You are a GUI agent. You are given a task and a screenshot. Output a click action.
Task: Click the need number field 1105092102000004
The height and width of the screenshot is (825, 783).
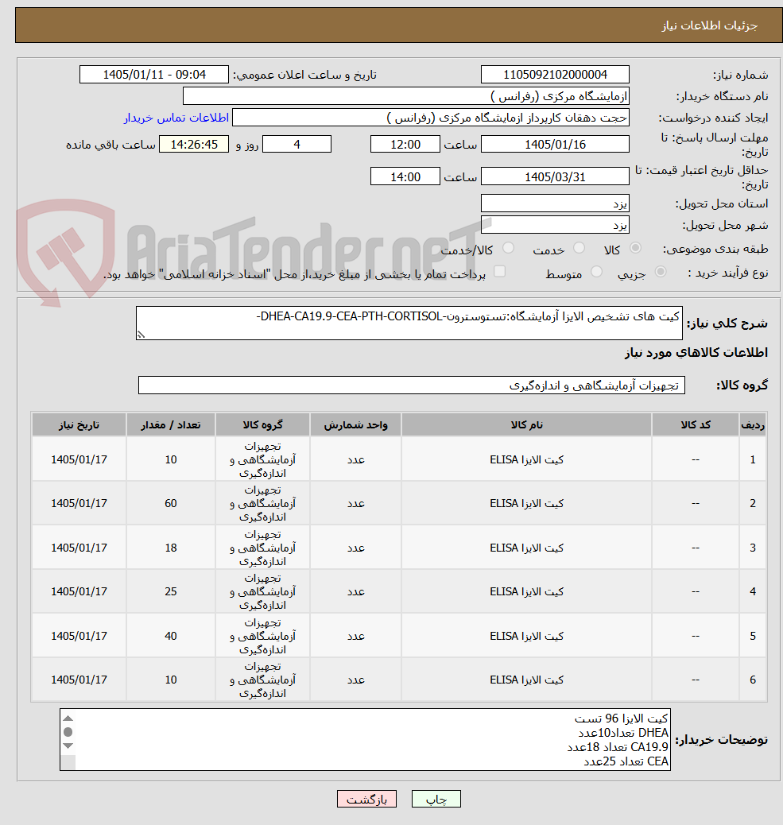click(555, 75)
